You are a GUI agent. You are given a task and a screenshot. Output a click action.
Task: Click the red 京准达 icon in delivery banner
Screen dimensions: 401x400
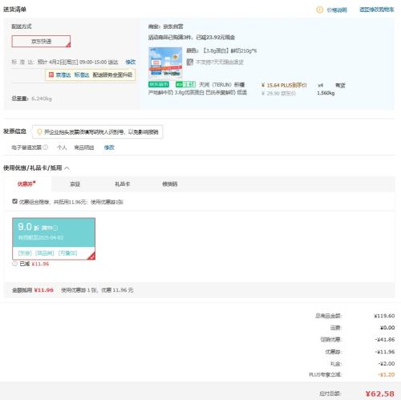click(x=51, y=75)
